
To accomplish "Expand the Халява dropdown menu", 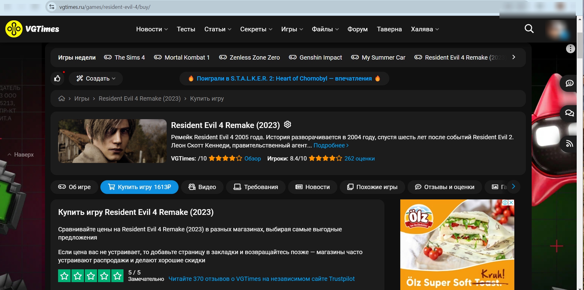I will 425,29.
